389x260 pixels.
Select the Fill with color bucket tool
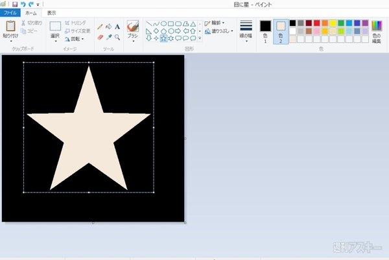tap(108, 27)
